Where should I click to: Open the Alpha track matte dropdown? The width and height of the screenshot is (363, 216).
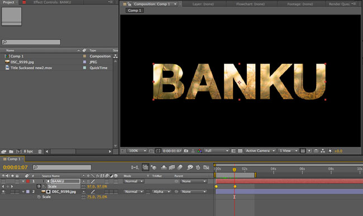tap(161, 191)
